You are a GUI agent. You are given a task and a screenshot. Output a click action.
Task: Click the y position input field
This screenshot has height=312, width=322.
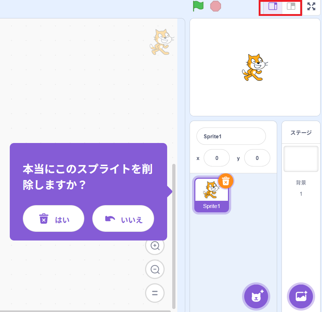point(257,158)
